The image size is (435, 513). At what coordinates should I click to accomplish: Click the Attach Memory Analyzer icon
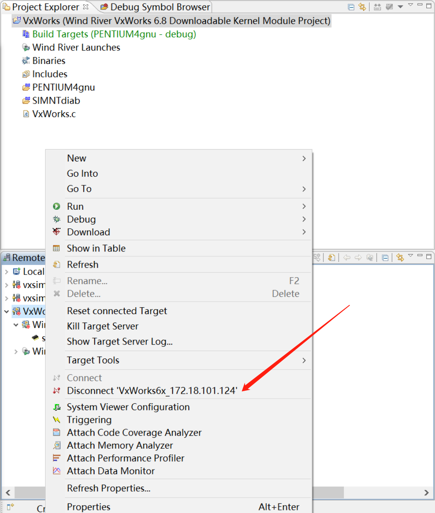pyautogui.click(x=56, y=445)
